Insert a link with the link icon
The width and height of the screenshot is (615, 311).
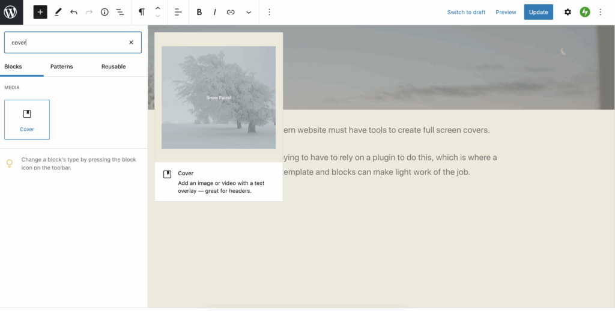[x=231, y=12]
